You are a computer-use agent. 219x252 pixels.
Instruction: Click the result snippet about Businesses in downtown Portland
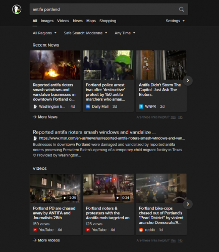[x=108, y=150]
